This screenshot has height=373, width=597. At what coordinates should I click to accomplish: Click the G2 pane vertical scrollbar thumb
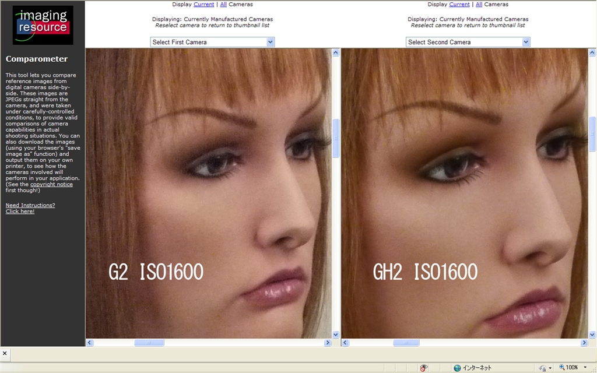[x=335, y=138]
